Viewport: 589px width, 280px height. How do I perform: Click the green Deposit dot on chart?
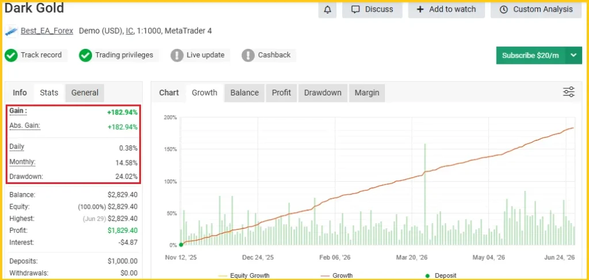pyautogui.click(x=181, y=245)
